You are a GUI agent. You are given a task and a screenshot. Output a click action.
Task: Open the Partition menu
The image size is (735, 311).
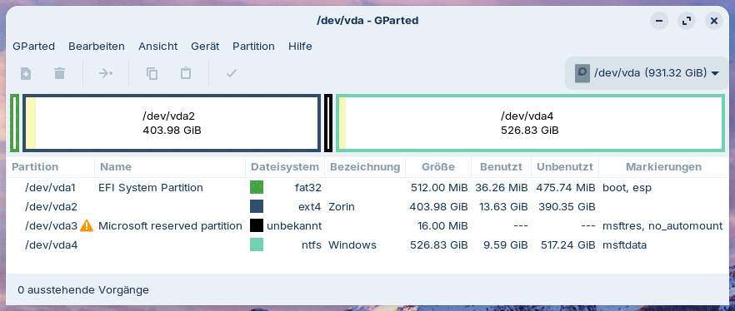tap(253, 47)
